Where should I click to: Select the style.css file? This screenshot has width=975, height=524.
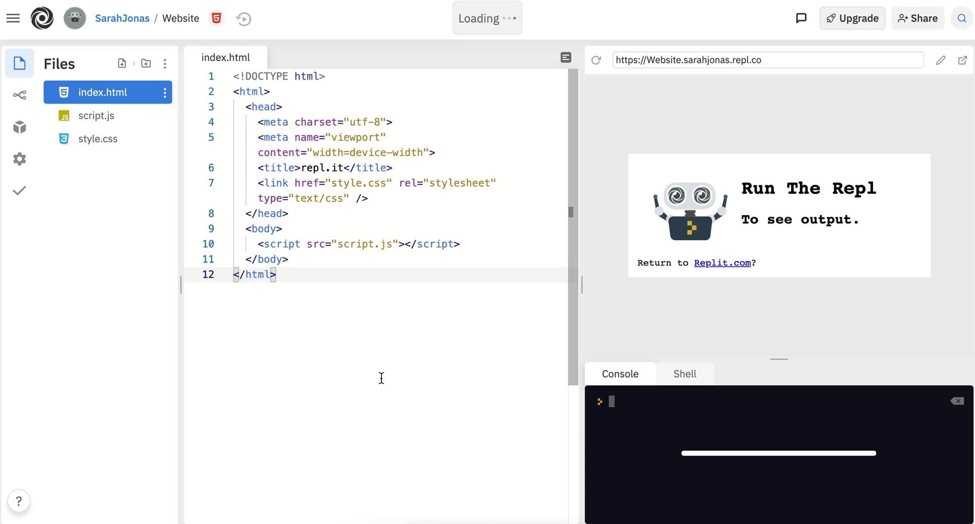click(x=98, y=138)
